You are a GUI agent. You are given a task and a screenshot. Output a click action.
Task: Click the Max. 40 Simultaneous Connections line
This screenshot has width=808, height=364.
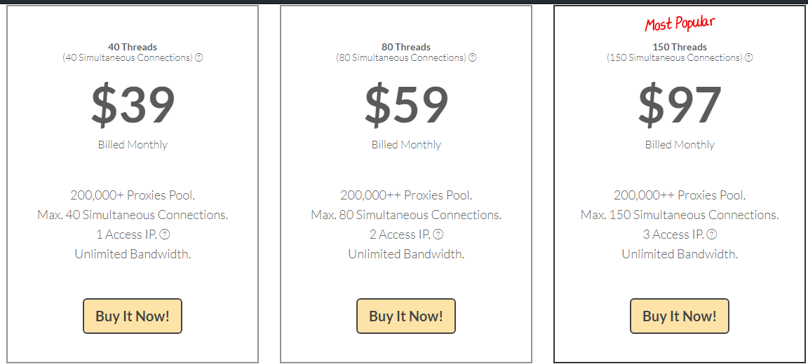pos(133,215)
